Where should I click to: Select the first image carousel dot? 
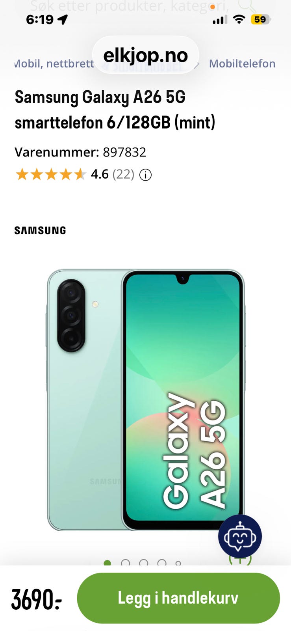tap(107, 563)
